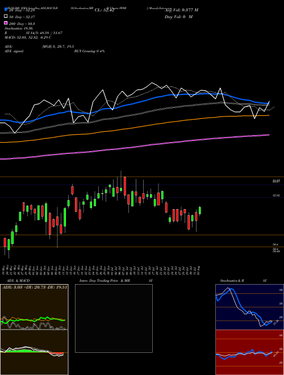284x375 pixels.
Task: Click the ADX indicator chart thumbnail
Action: coord(34,307)
